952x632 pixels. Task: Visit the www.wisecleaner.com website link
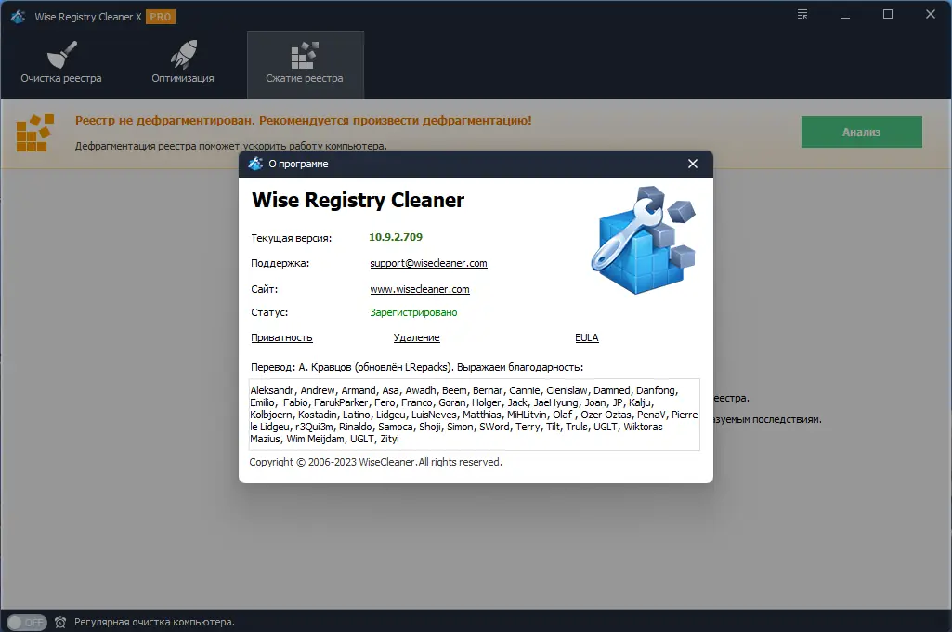click(419, 288)
